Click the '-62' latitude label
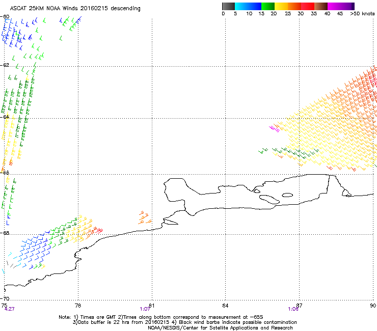Image resolution: width=377 pixels, height=331 pixels. pyautogui.click(x=5, y=65)
